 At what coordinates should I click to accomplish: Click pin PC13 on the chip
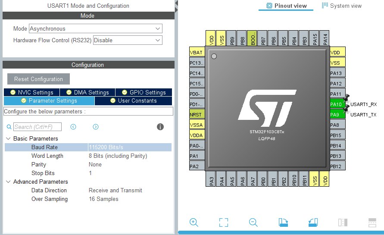pyautogui.click(x=197, y=63)
